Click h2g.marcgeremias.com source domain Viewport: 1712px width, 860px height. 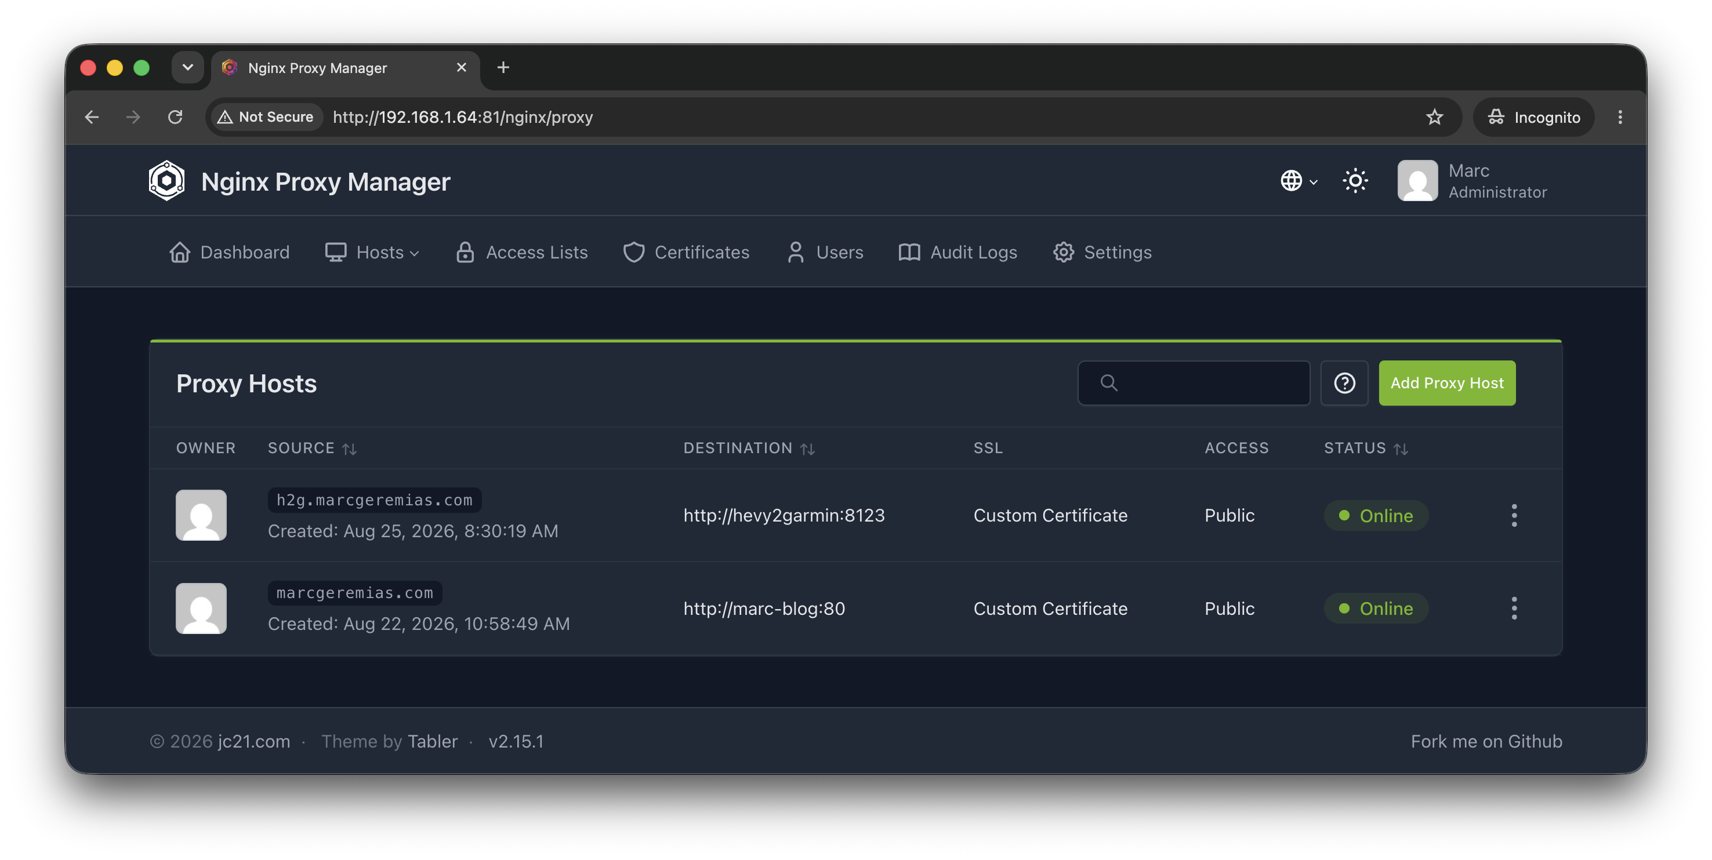(x=374, y=500)
